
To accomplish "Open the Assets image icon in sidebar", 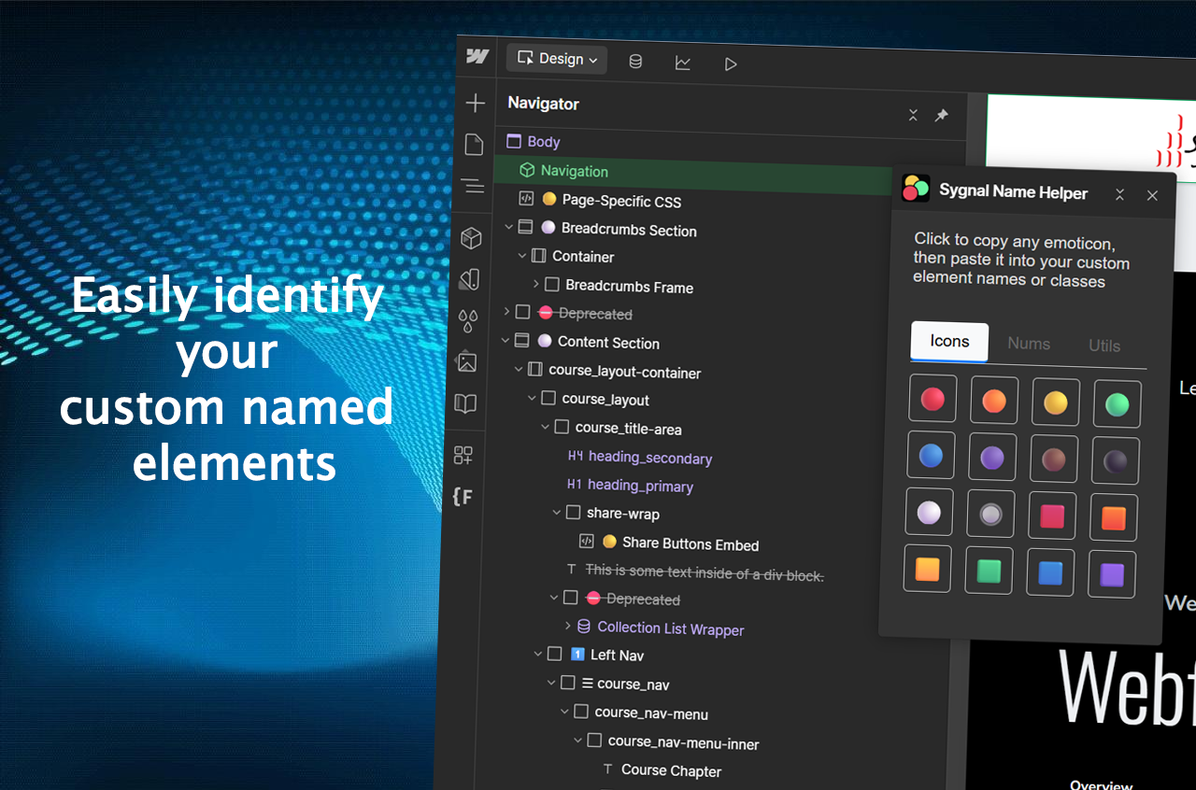I will tap(467, 361).
